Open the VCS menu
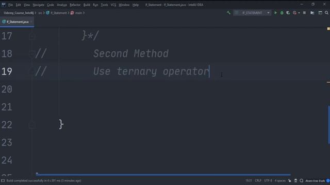 point(113,5)
